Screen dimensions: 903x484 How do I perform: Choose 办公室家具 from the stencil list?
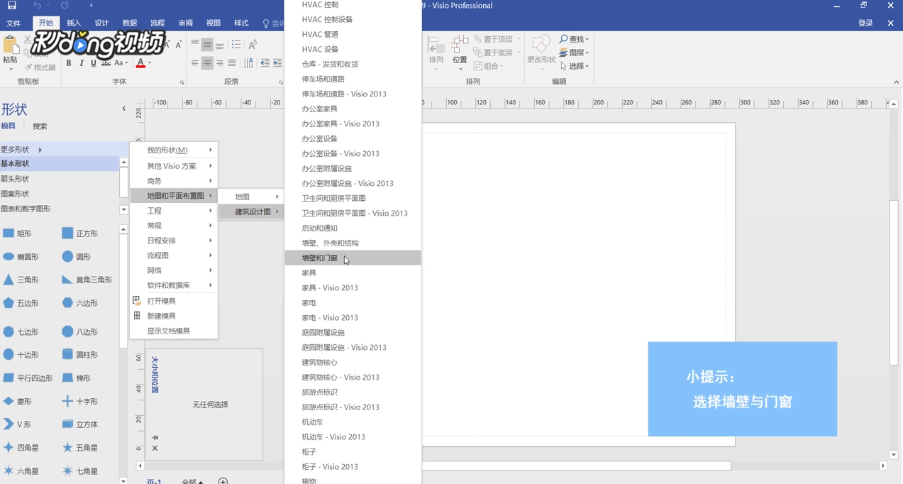click(353, 109)
